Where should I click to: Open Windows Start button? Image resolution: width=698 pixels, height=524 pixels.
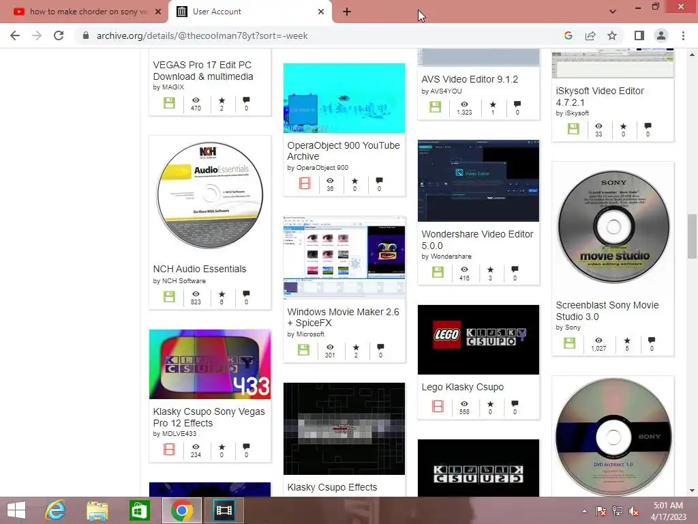tap(16, 510)
